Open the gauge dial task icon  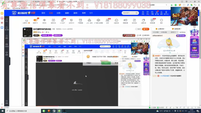pos(116,20)
